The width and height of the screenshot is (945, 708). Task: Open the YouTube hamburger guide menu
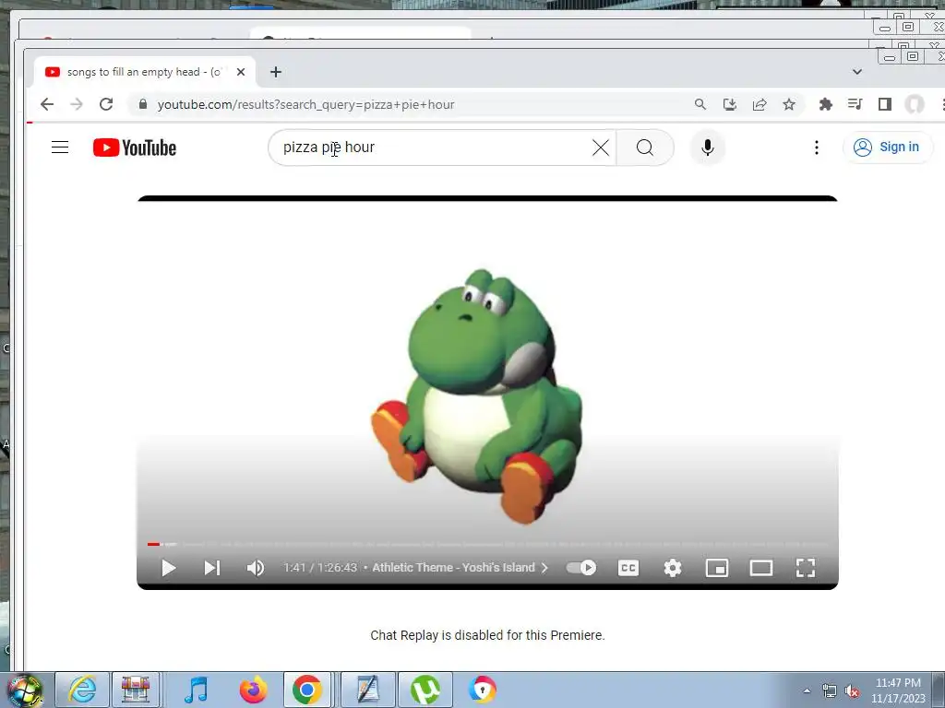tap(60, 147)
